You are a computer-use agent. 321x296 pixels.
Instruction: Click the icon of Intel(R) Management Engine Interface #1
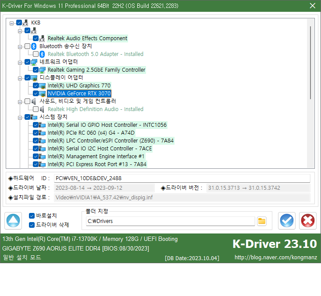pos(42,157)
